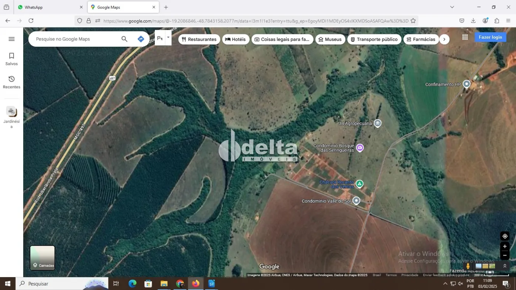Image resolution: width=516 pixels, height=290 pixels.
Task: Open the Google apps grid
Action: pos(465,37)
